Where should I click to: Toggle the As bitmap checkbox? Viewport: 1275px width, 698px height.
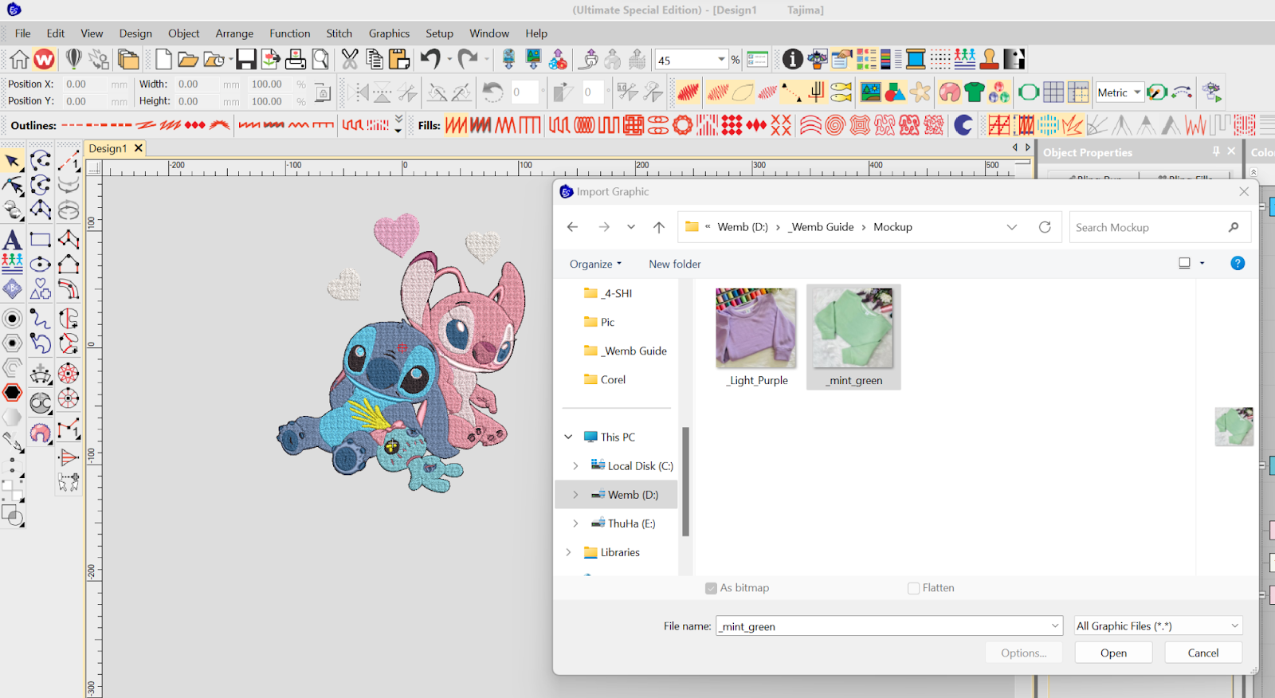[x=711, y=588]
